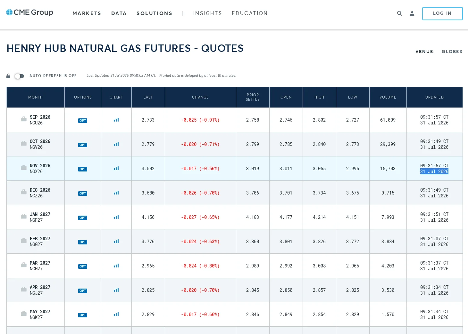
Task: Expand the Solutions navigation menu
Action: pos(155,13)
